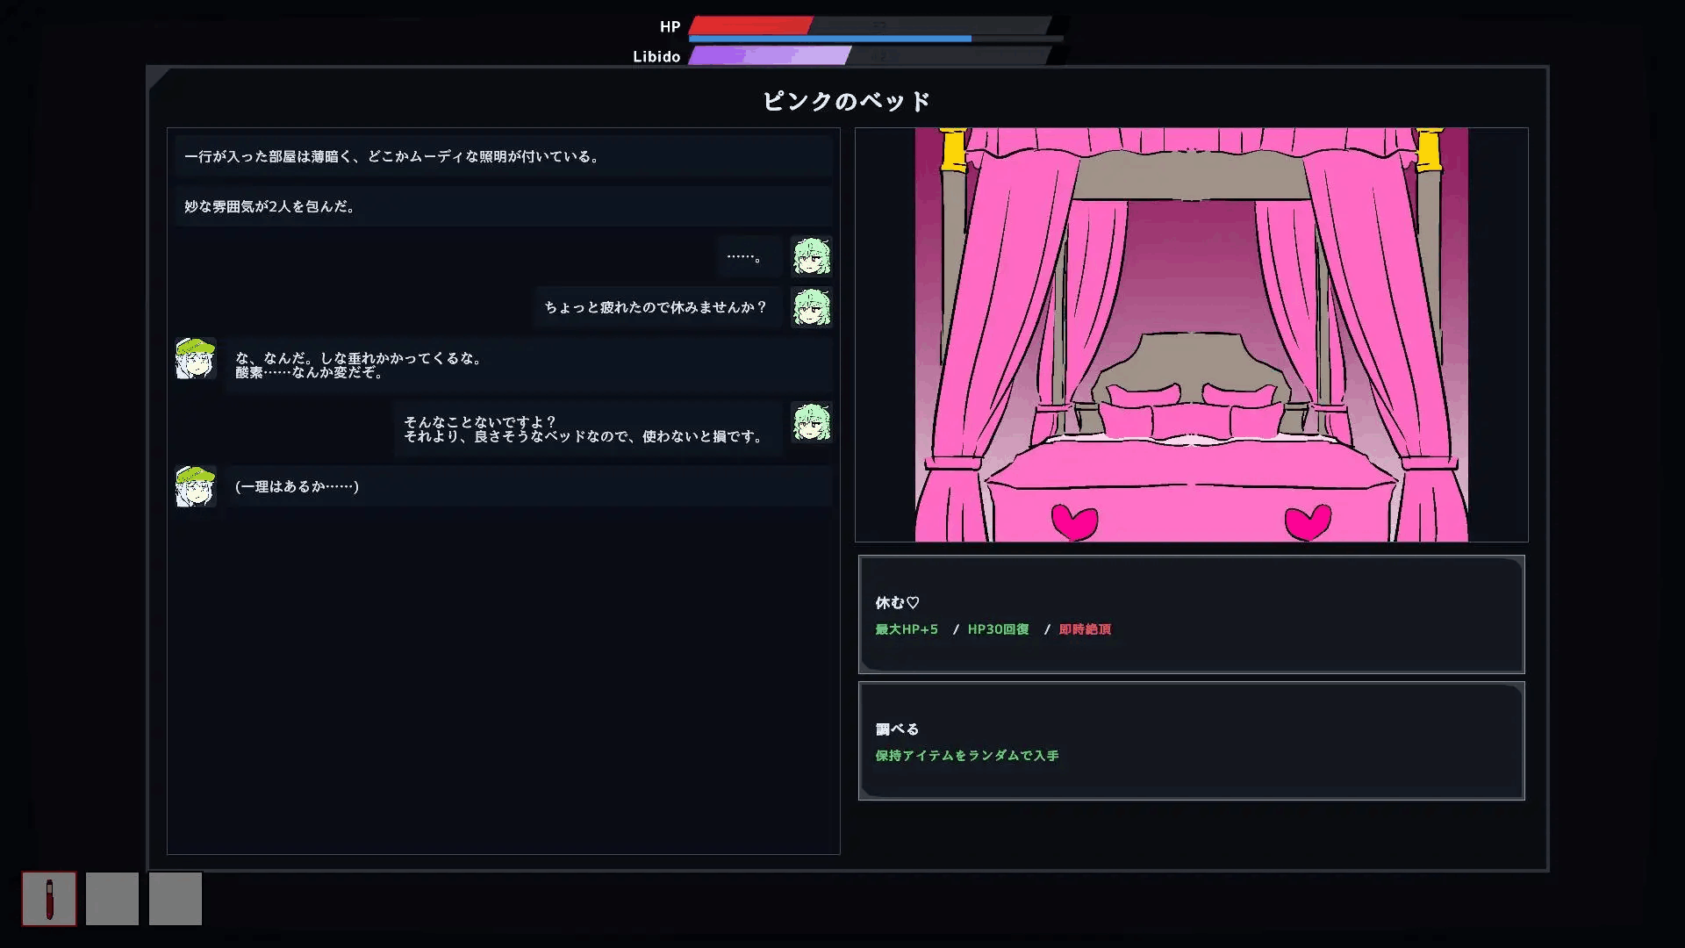Click the second empty inventory slot
This screenshot has width=1685, height=948.
click(x=112, y=898)
